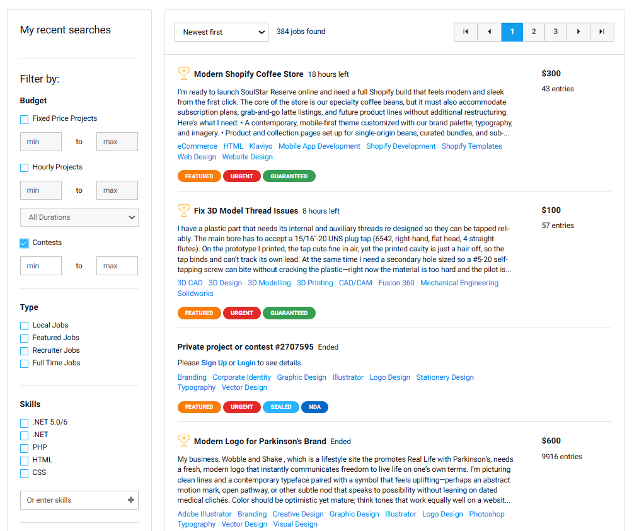Click GUARANTEED badge on Shopify Coffee Store
Screen dimensions: 644x531
[289, 176]
